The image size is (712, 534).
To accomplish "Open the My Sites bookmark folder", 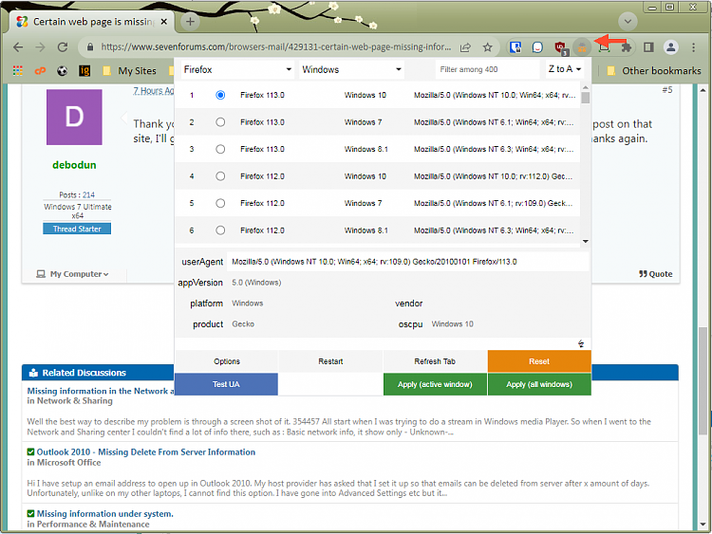I will [x=129, y=71].
